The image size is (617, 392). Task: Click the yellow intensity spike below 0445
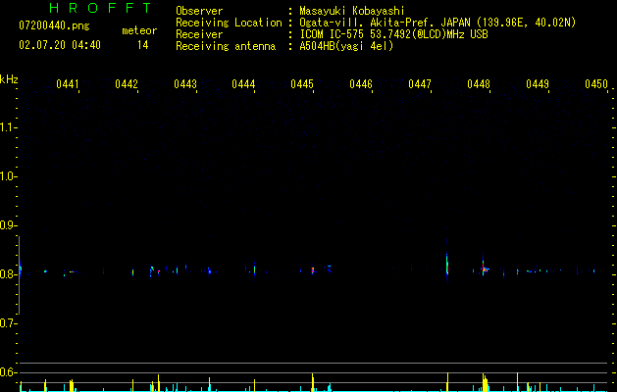coord(313,382)
